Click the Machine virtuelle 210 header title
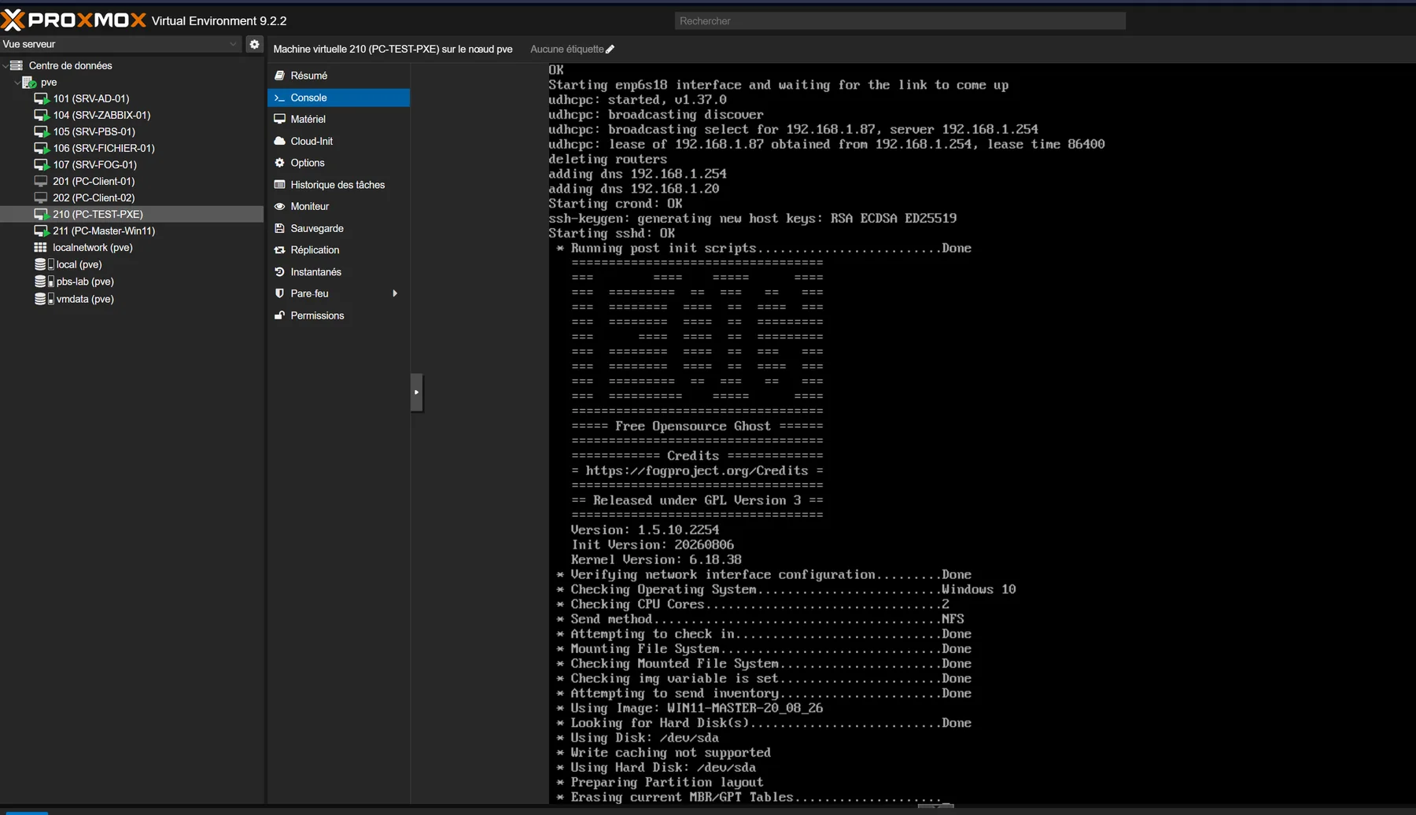Viewport: 1416px width, 815px height. coord(393,50)
